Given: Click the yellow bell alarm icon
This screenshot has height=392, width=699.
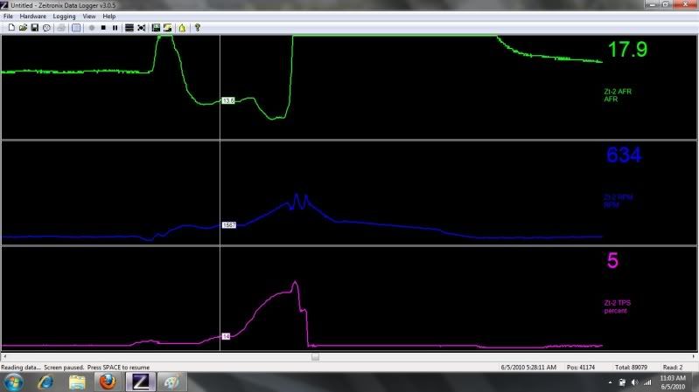Looking at the screenshot, I should tap(182, 28).
